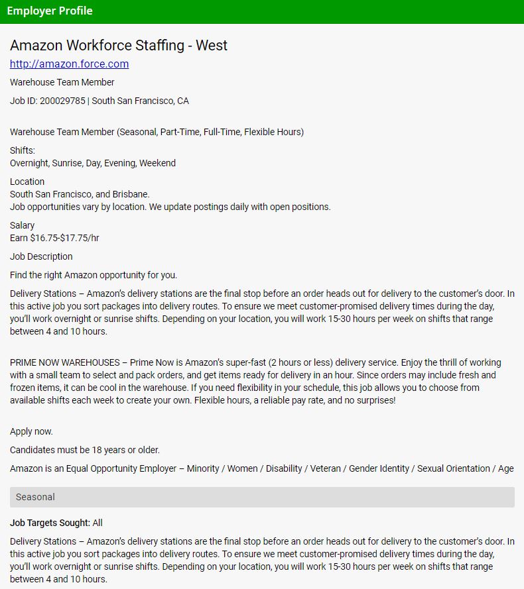The width and height of the screenshot is (524, 589).
Task: Click Candidates must be 18 years line
Action: [x=85, y=450]
